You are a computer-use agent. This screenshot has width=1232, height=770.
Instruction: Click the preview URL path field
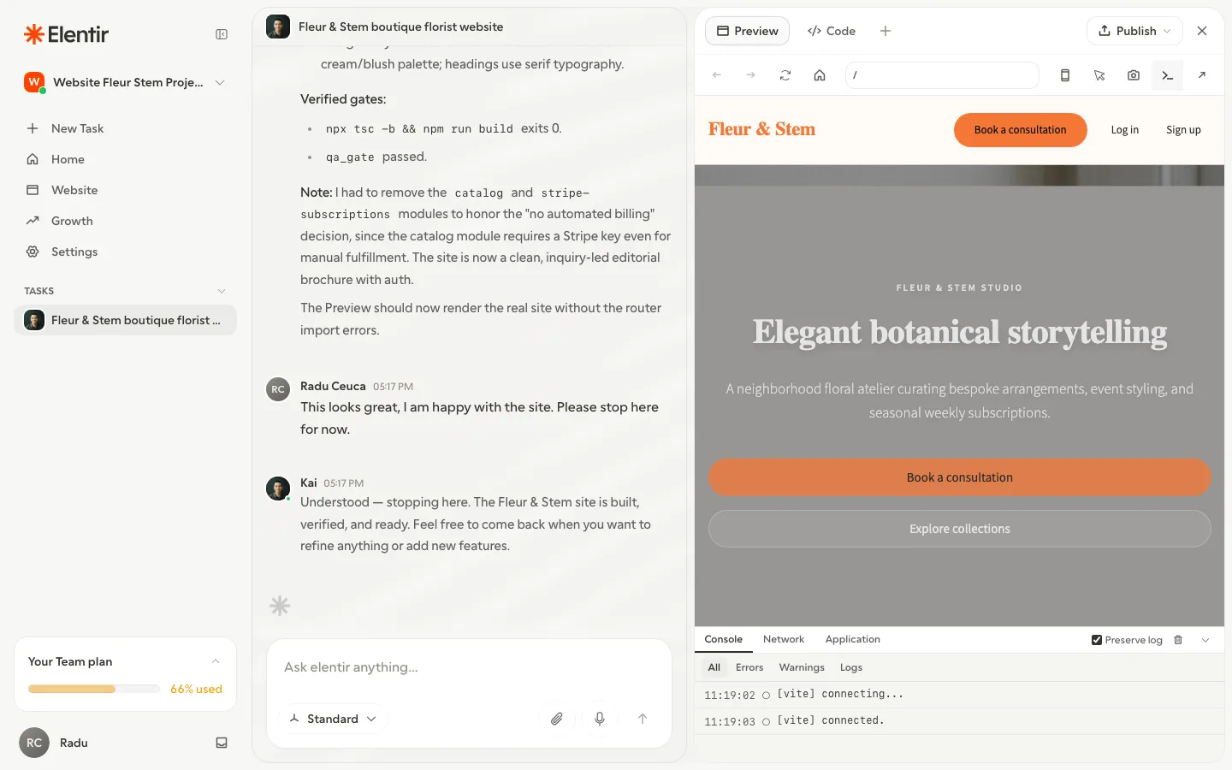pyautogui.click(x=942, y=75)
